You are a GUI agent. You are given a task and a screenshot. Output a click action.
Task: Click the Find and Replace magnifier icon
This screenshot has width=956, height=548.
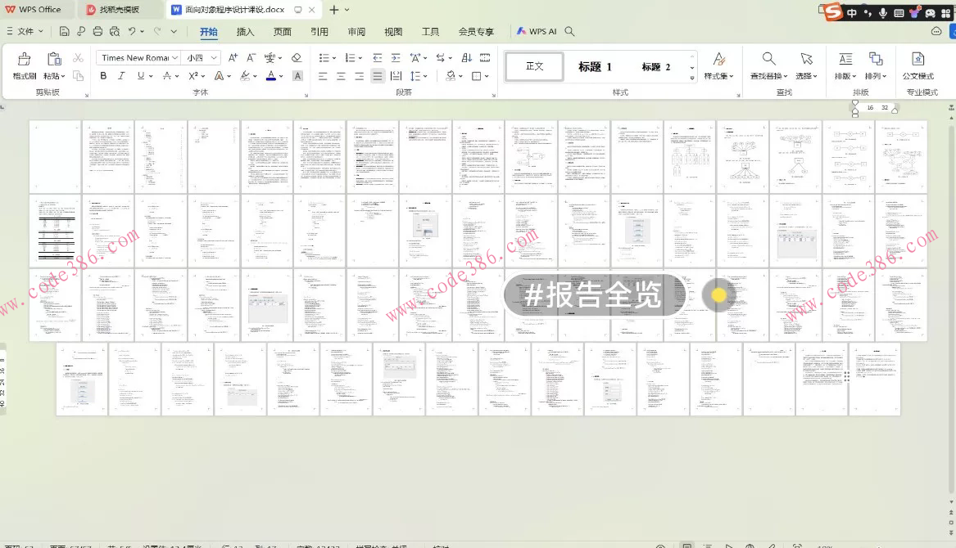[768, 59]
